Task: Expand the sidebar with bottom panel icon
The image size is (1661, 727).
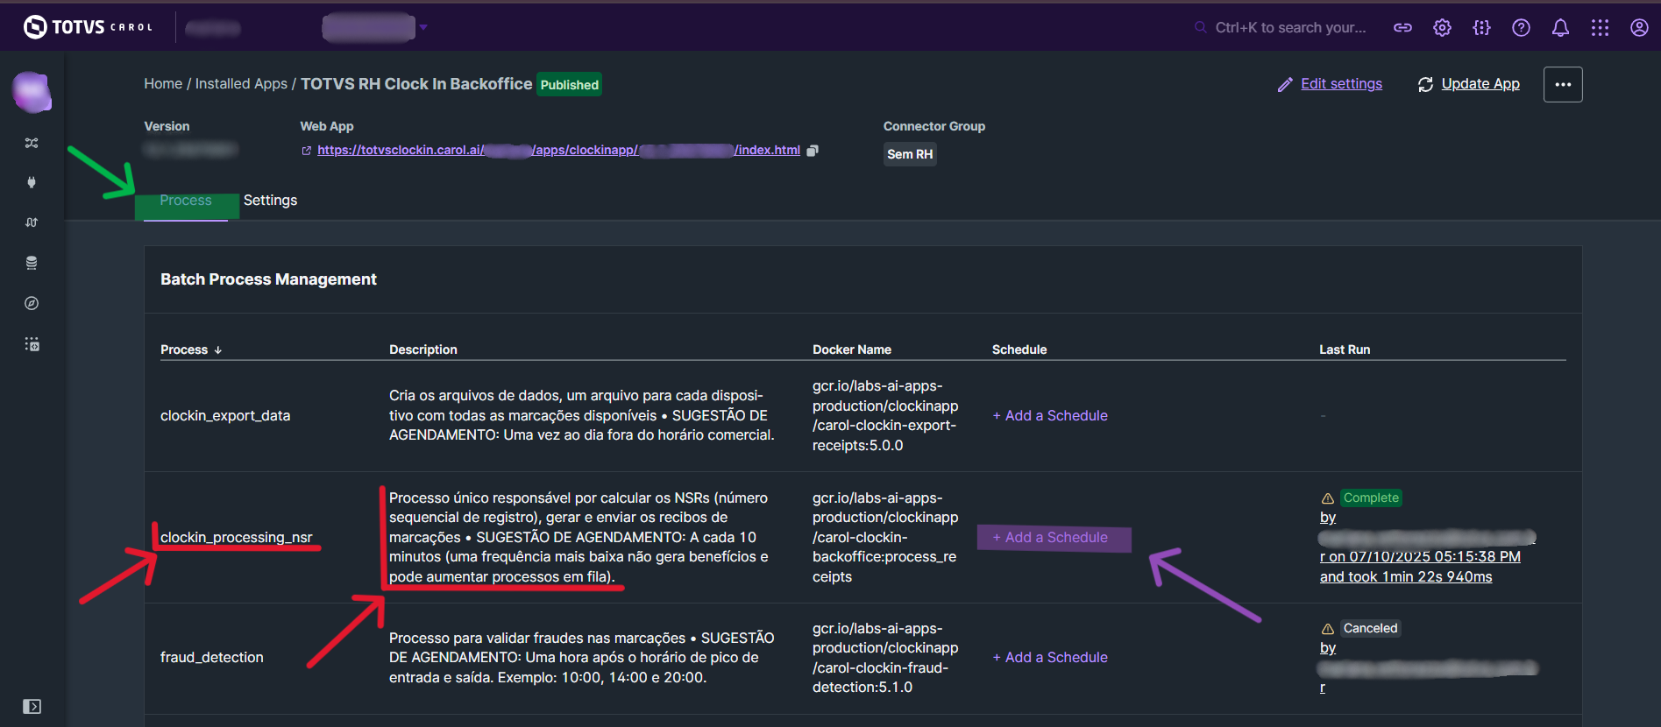Action: (x=32, y=707)
